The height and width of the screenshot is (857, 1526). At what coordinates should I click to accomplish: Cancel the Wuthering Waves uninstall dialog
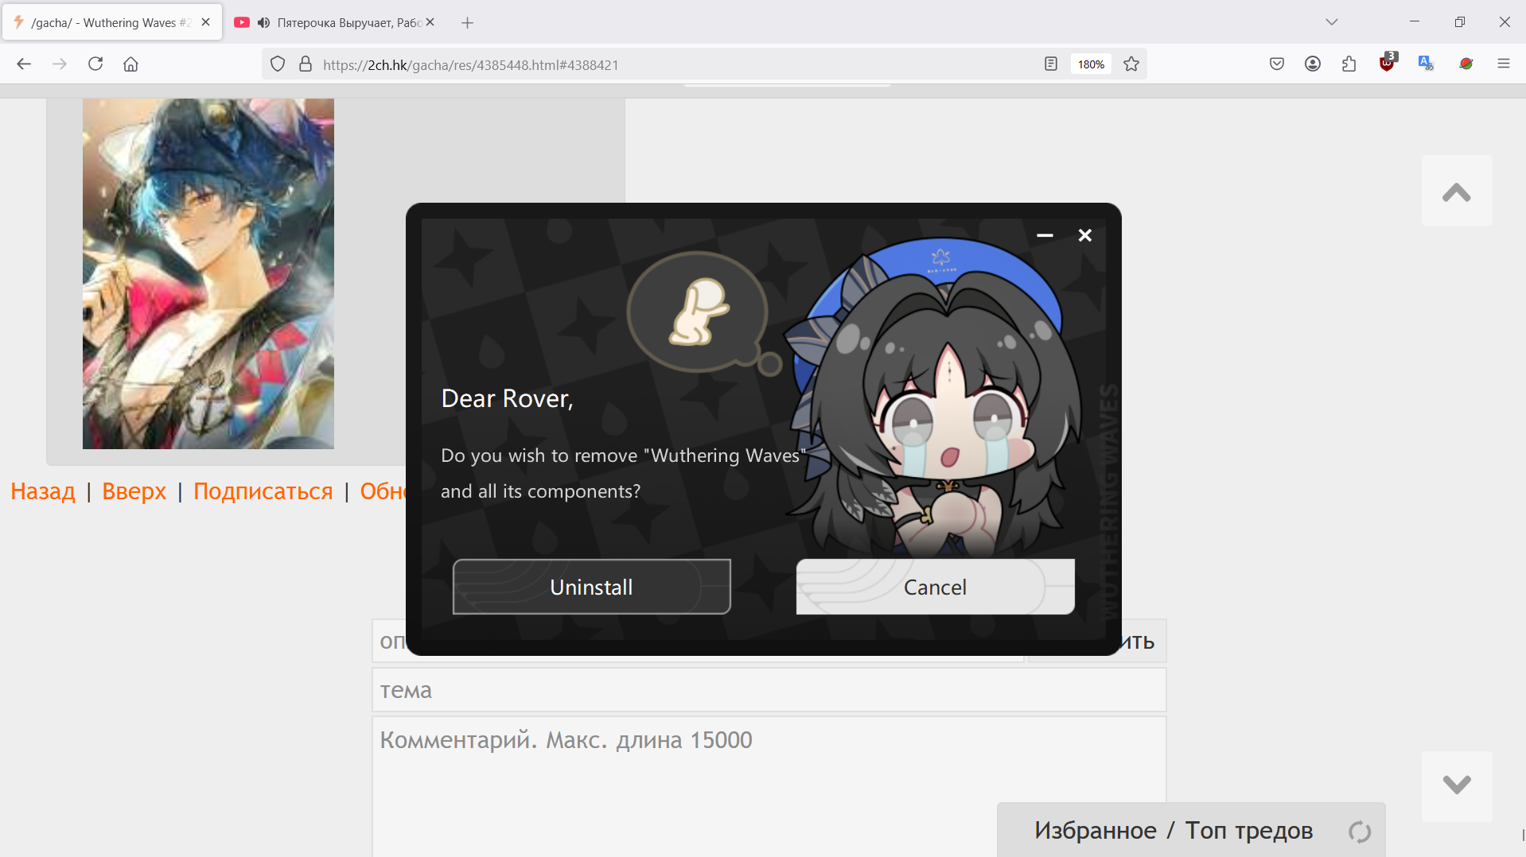click(x=935, y=587)
